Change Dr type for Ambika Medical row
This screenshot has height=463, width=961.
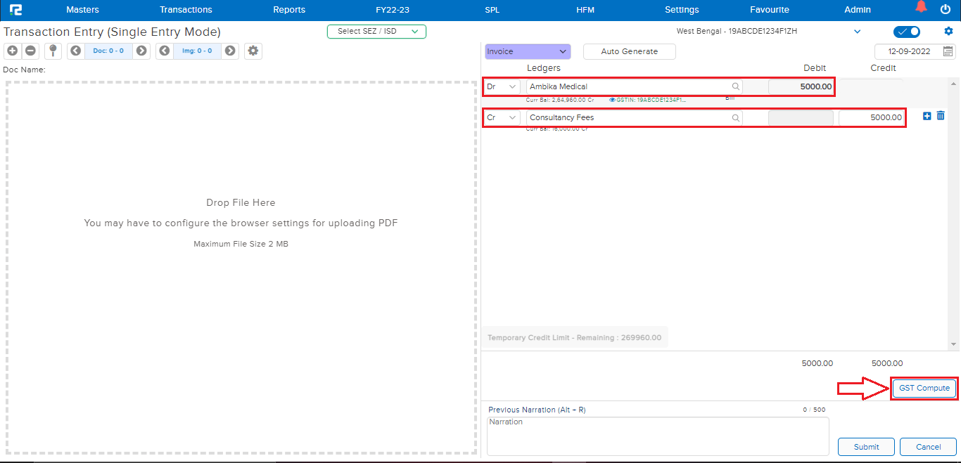(502, 86)
